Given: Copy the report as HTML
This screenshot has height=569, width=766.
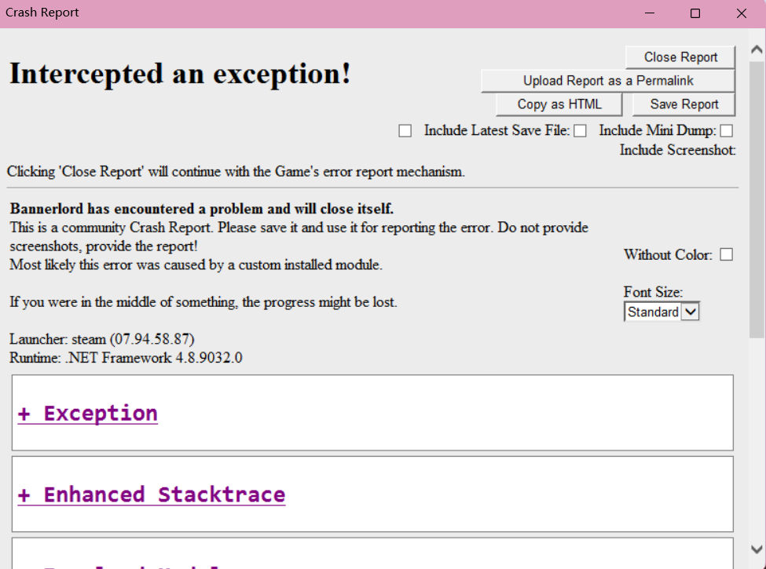Looking at the screenshot, I should click(559, 104).
